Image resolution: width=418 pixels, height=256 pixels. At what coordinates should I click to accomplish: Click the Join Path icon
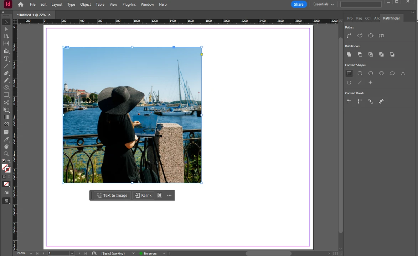pos(349,36)
